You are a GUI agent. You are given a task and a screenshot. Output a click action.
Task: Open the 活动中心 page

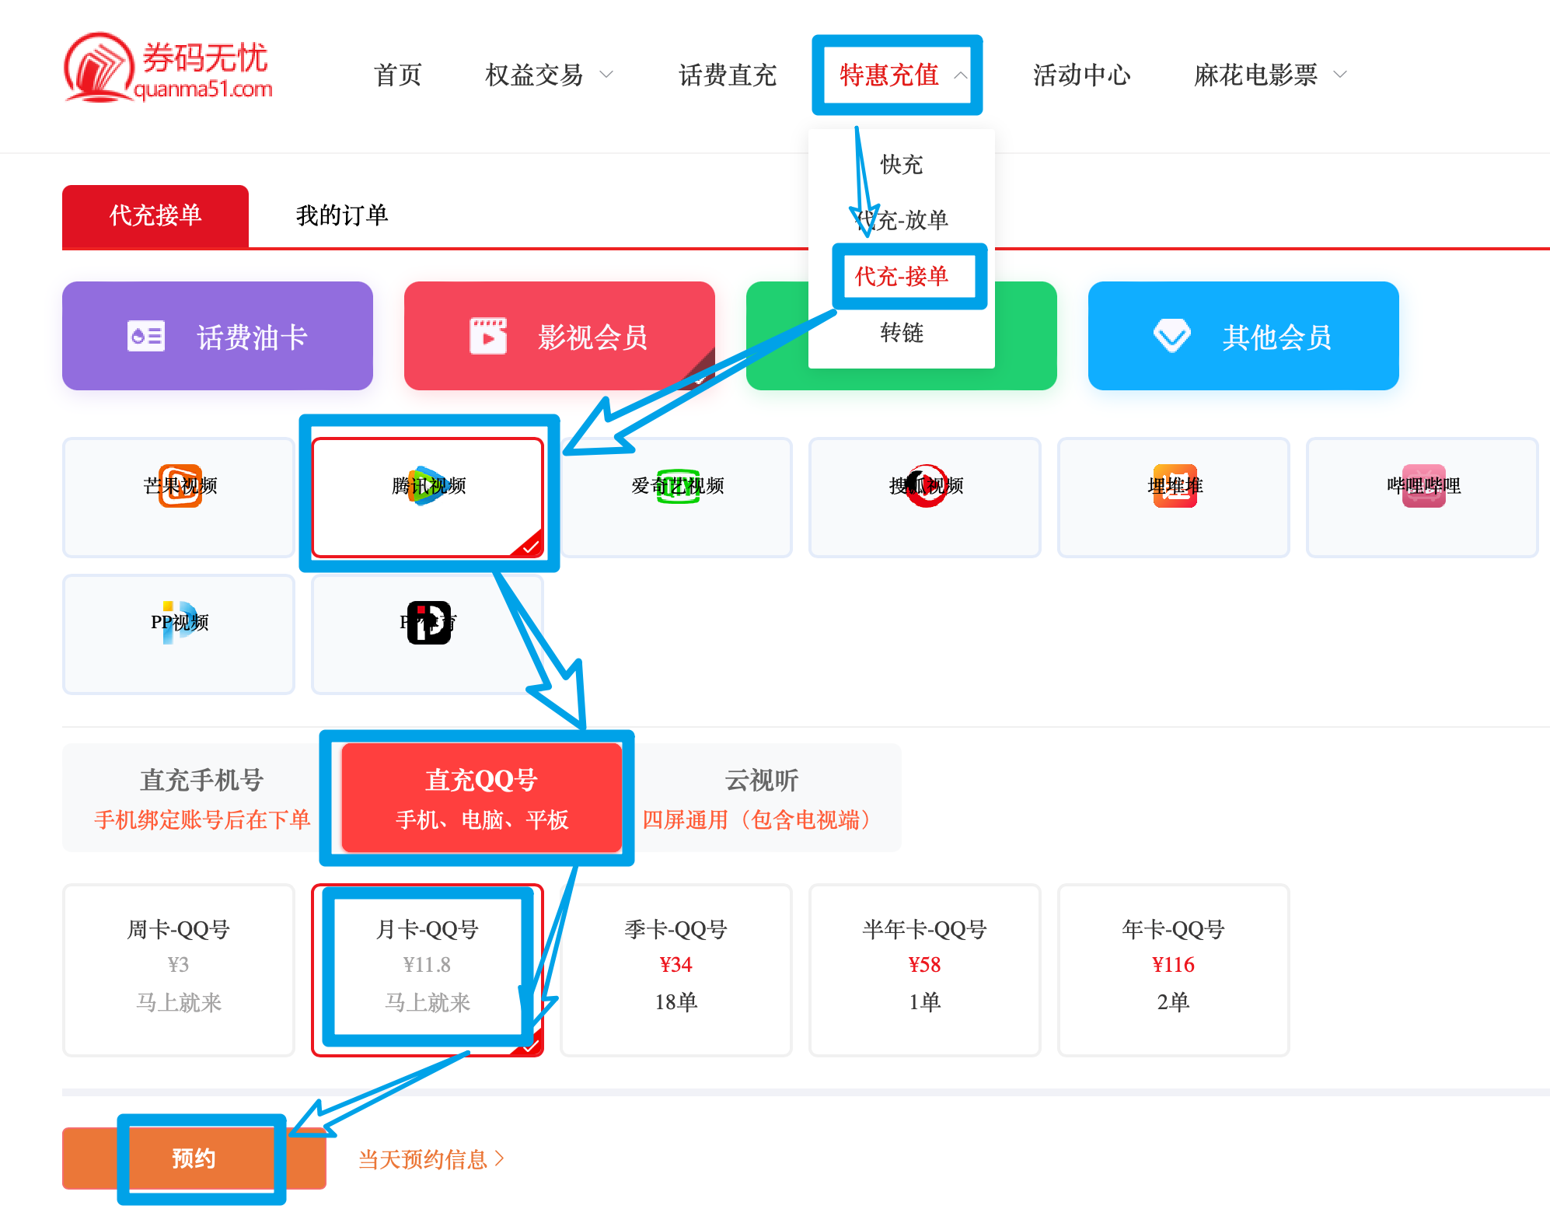pyautogui.click(x=1081, y=75)
